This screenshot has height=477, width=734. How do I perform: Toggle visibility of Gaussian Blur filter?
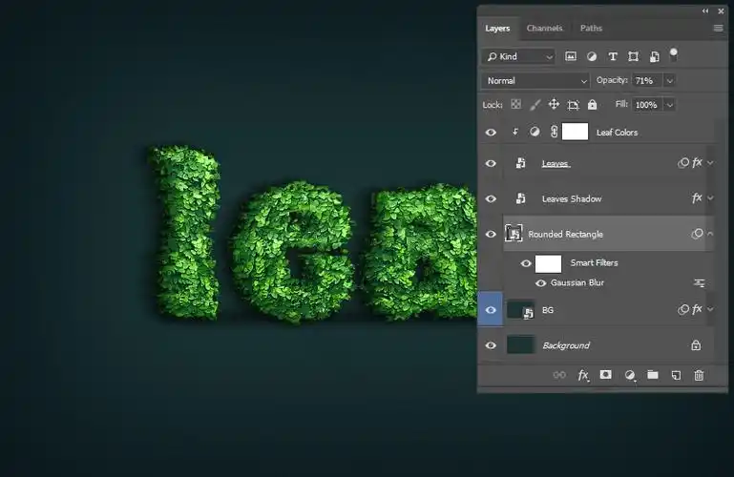pyautogui.click(x=541, y=283)
